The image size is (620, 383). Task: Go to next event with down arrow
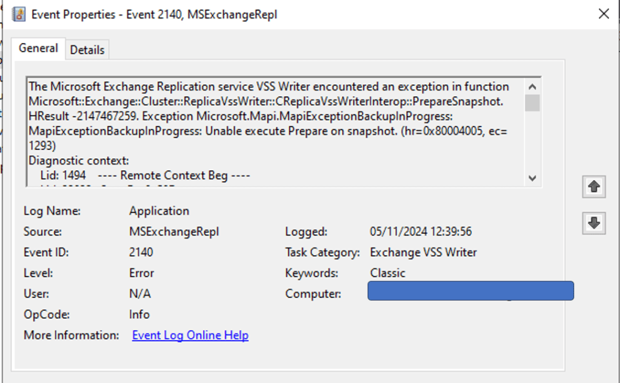point(594,223)
